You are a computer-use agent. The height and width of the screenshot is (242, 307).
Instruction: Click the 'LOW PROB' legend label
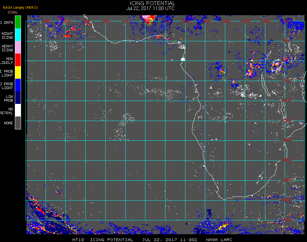pyautogui.click(x=8, y=98)
